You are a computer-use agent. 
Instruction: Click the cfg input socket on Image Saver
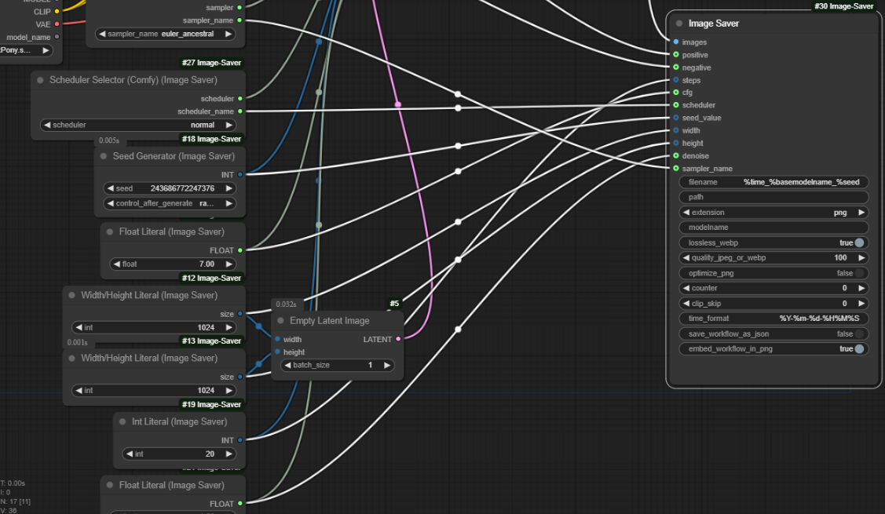pyautogui.click(x=675, y=93)
